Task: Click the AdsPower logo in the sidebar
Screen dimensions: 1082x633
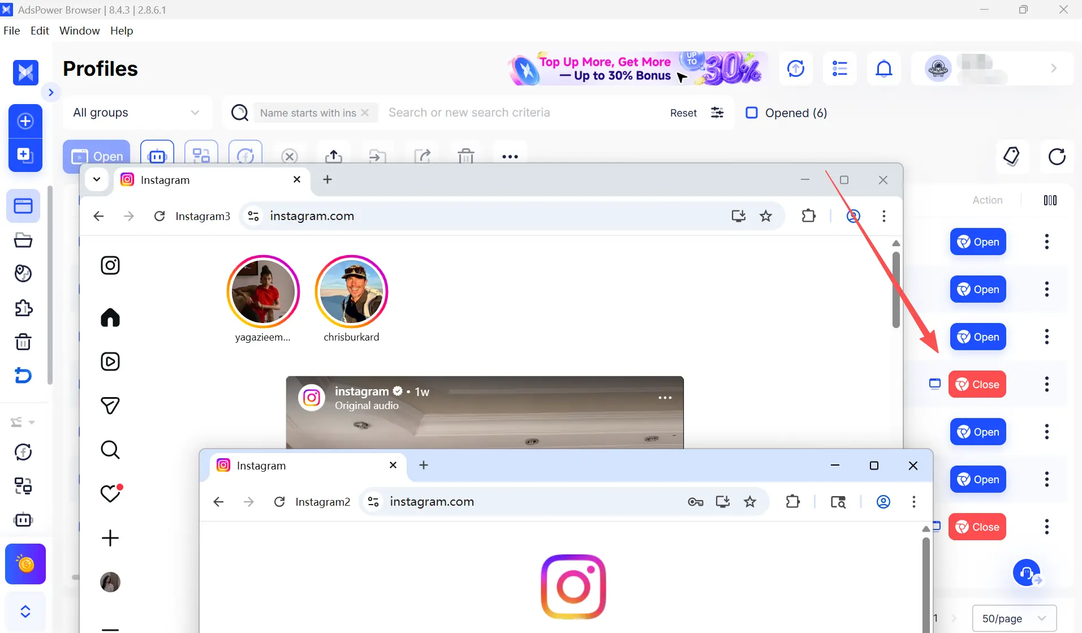Action: point(25,72)
